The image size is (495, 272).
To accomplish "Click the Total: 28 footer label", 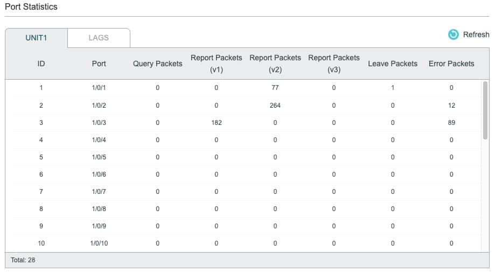I will [23, 260].
